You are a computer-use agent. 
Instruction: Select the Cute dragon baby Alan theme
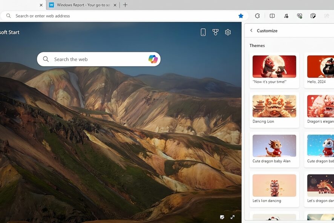[x=274, y=150]
